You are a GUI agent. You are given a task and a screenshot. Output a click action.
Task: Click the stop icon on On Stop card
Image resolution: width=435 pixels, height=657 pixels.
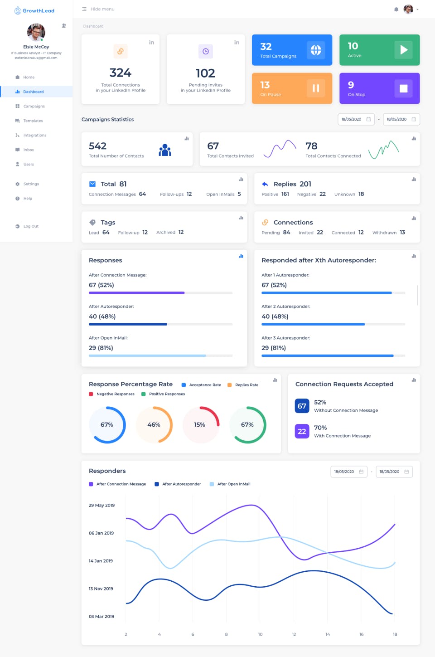(x=403, y=88)
